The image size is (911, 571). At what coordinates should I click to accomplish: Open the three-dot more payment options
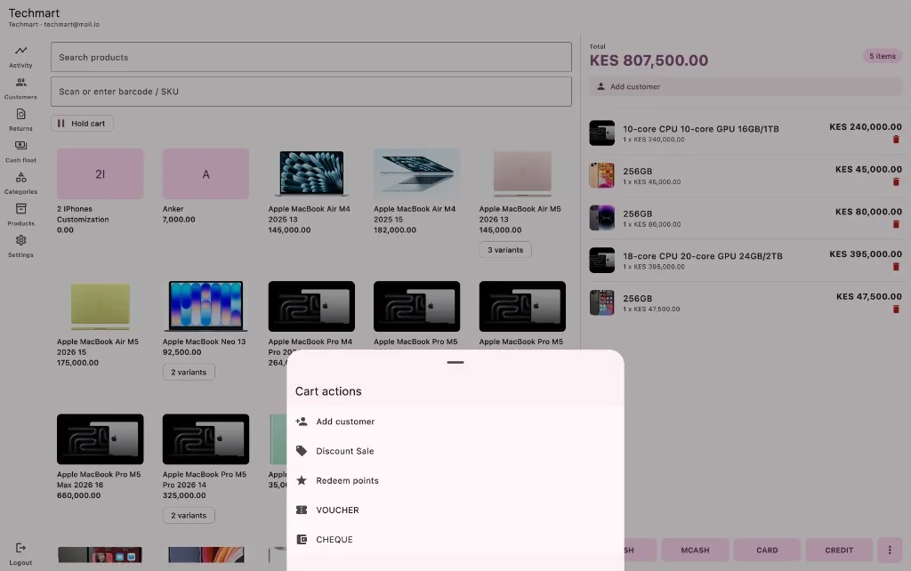[890, 550]
